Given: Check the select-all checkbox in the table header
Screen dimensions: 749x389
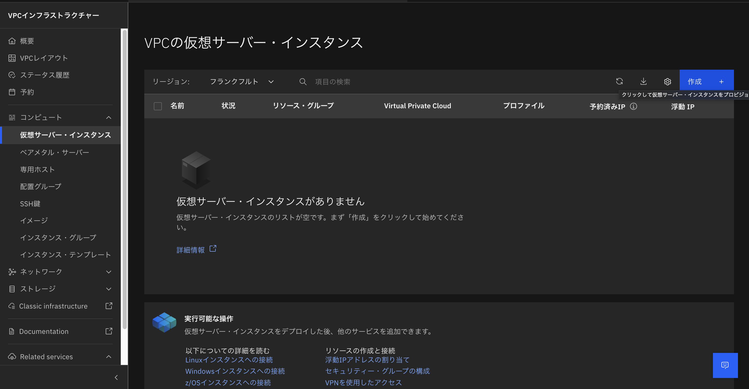Looking at the screenshot, I should pyautogui.click(x=158, y=106).
